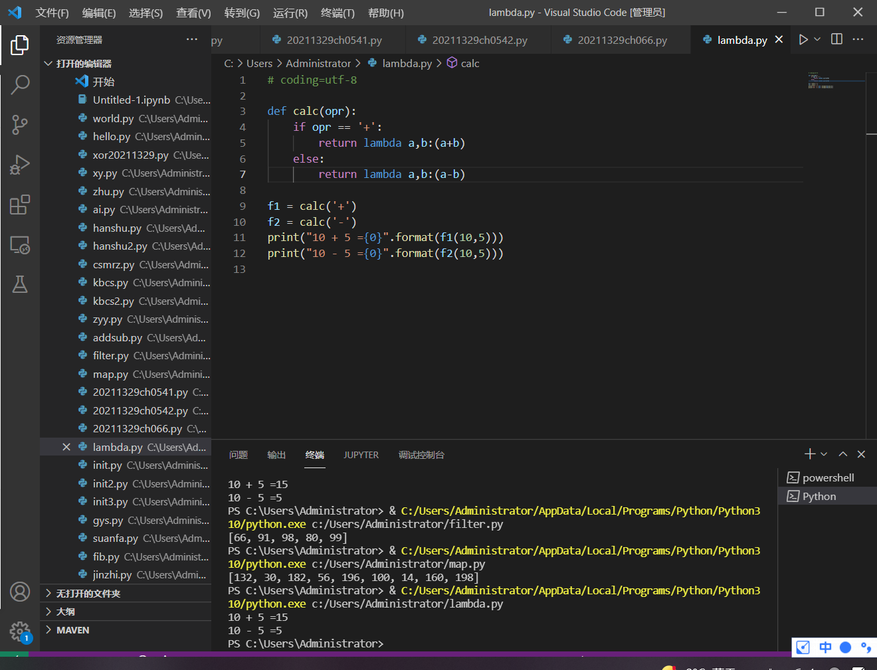Open the Testing flask icon view

point(20,285)
